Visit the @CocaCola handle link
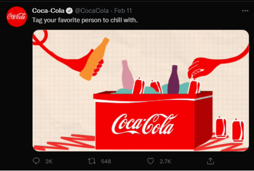 (x=92, y=11)
